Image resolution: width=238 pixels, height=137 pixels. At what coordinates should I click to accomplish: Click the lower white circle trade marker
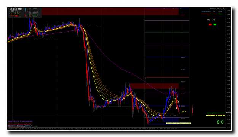coord(179,112)
